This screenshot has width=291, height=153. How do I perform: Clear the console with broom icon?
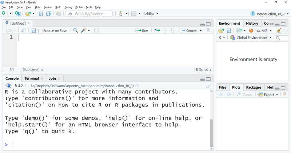click(208, 86)
